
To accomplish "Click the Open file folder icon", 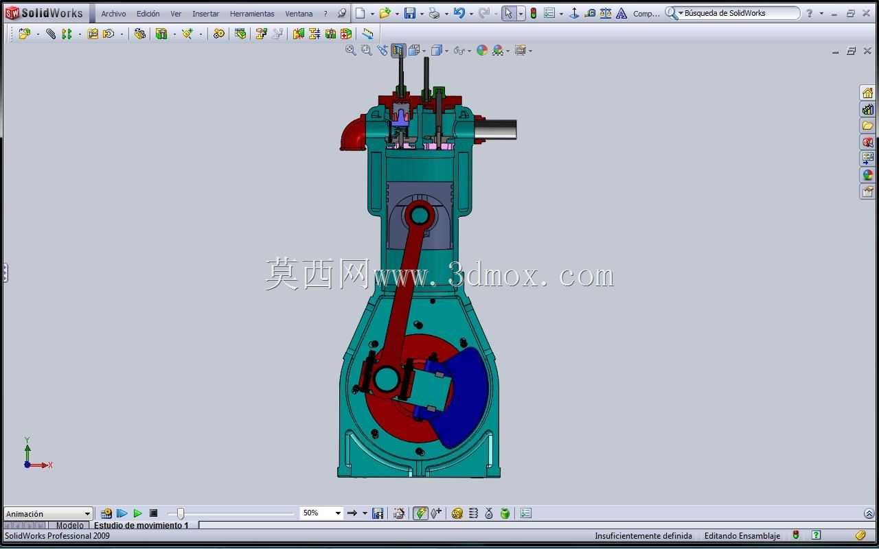I will [385, 13].
